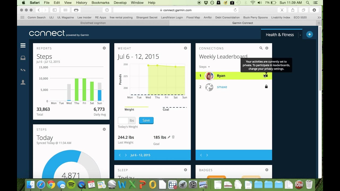
Task: Save today's weight with the Save button
Action: click(x=146, y=120)
